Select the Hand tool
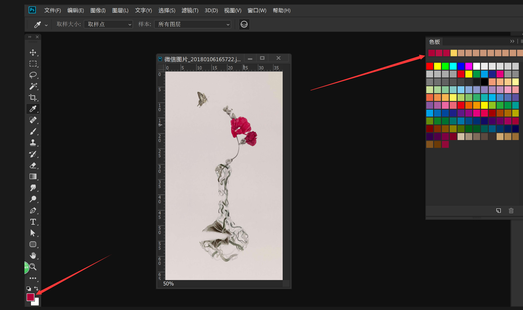Screen dimensions: 523x310 [33, 256]
